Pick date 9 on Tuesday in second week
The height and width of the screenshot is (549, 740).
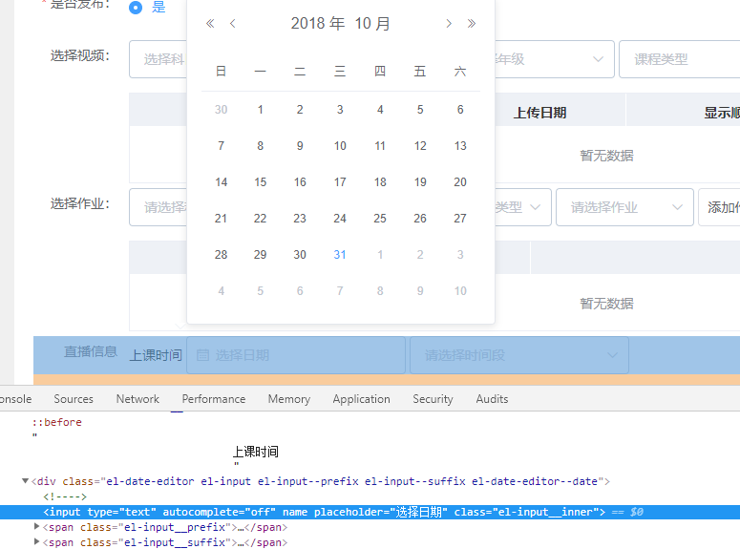[300, 146]
